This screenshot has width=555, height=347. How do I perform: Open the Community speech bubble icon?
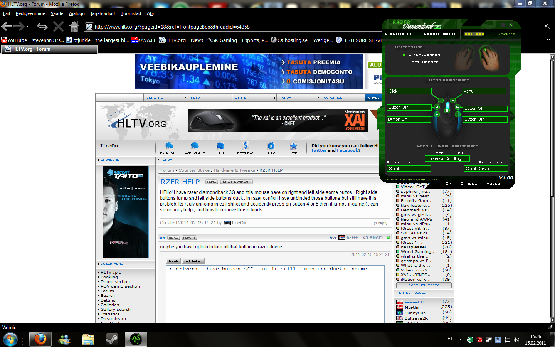tap(195, 146)
